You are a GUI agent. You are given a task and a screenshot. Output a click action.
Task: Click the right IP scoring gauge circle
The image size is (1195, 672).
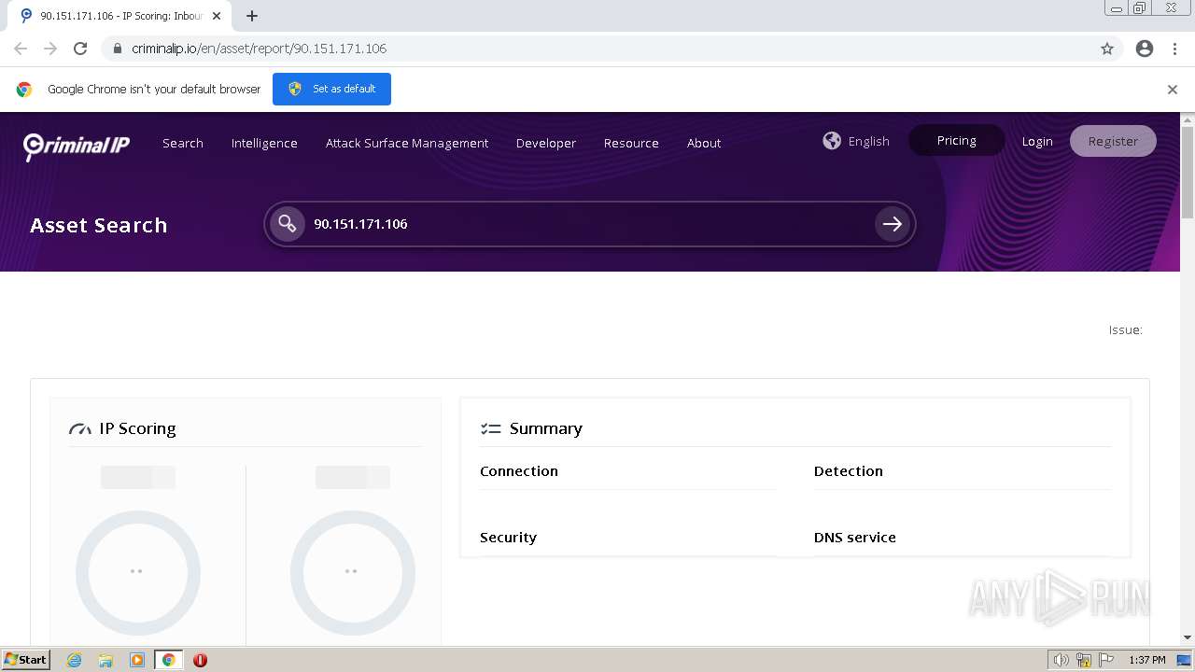coord(353,572)
